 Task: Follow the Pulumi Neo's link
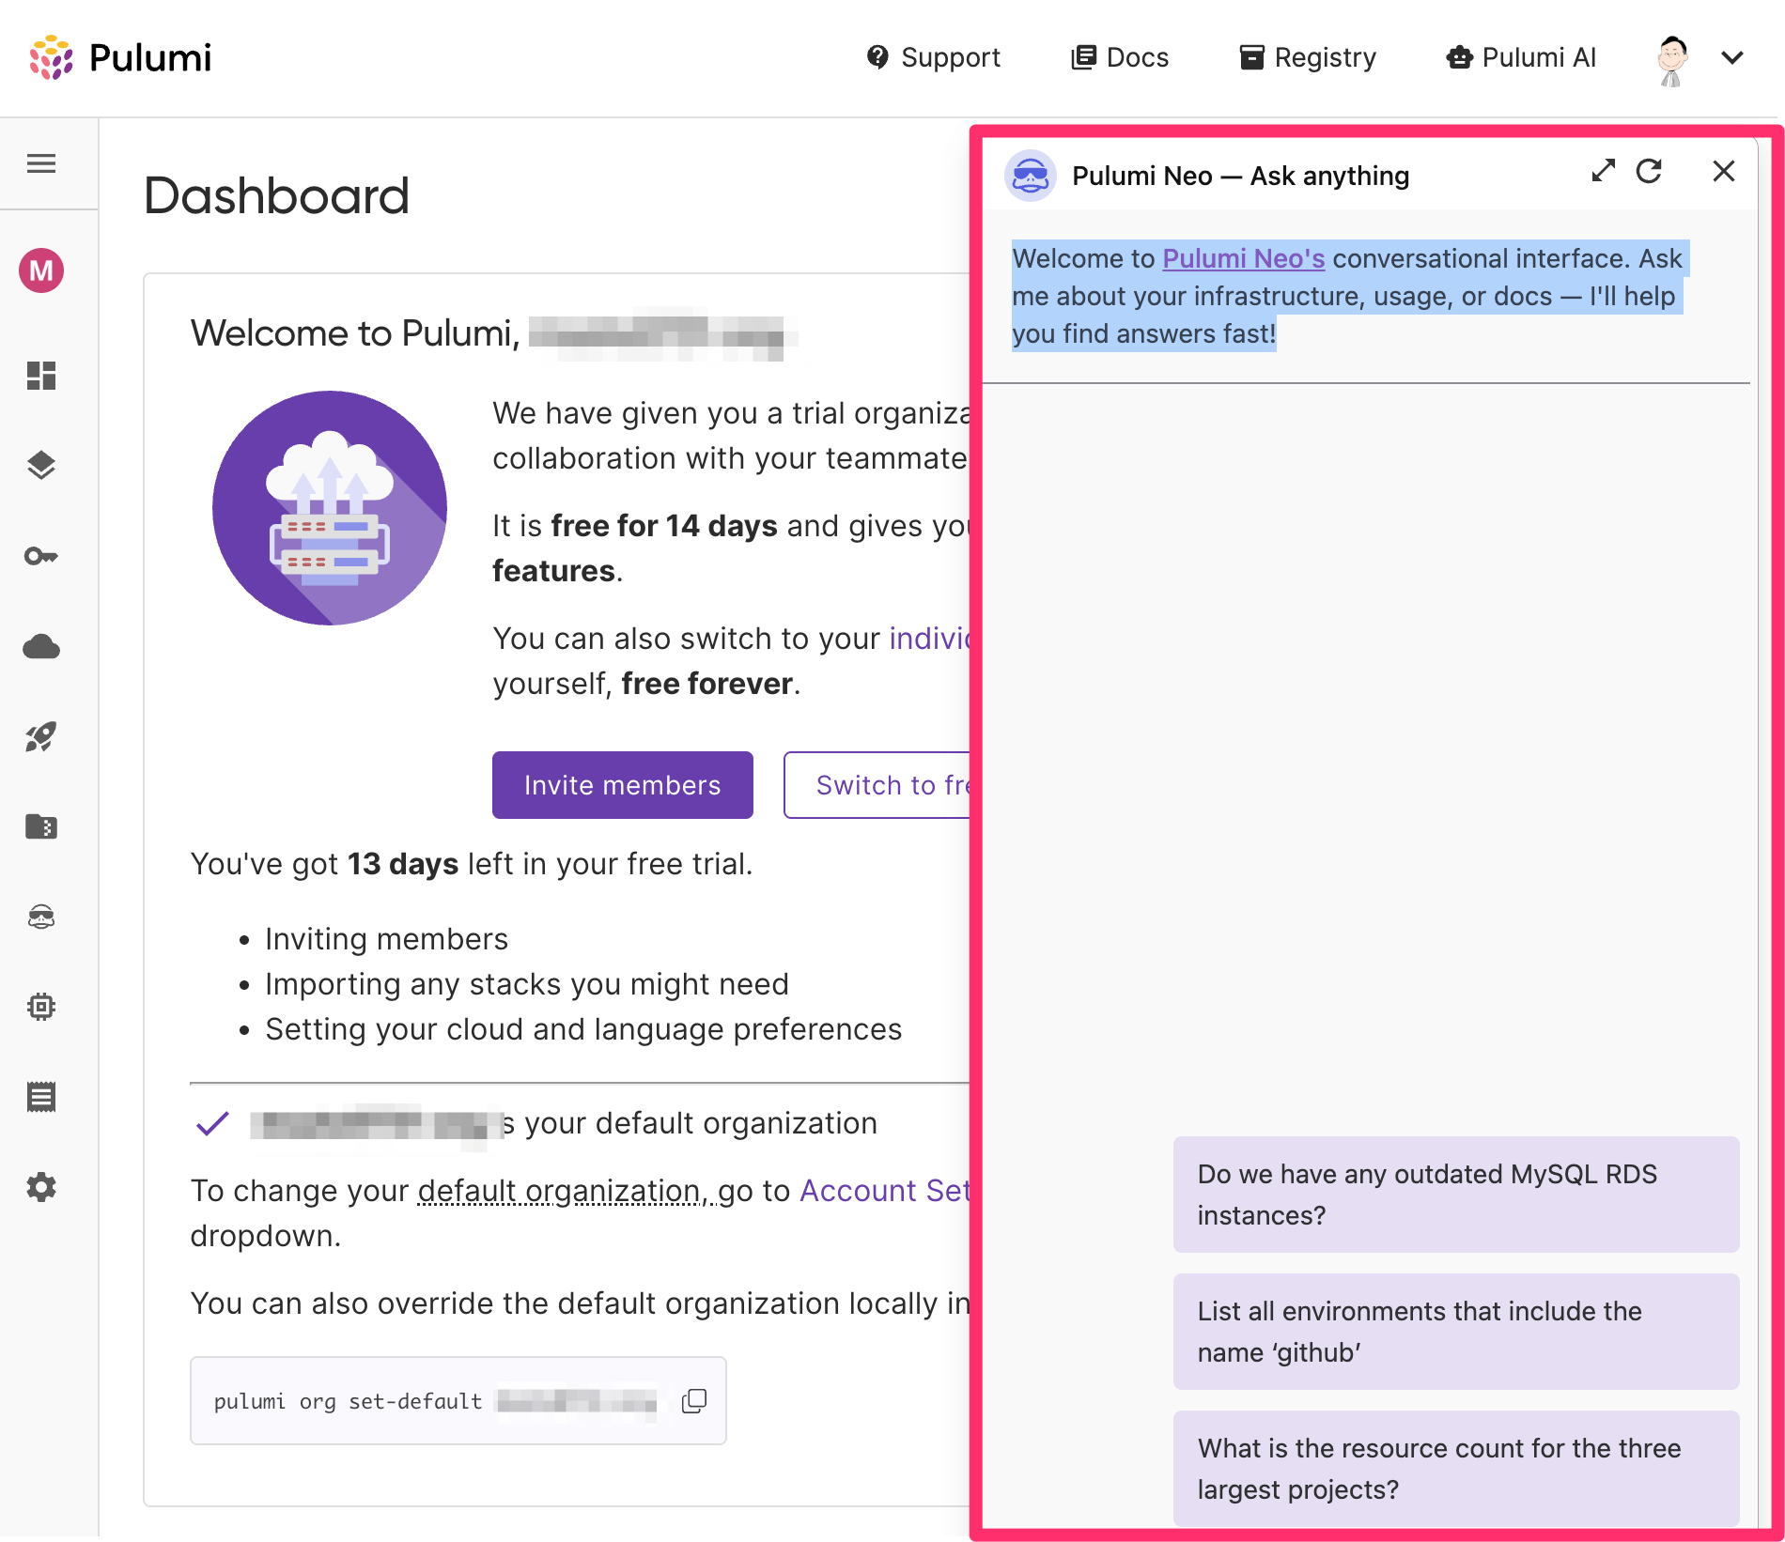(x=1244, y=258)
